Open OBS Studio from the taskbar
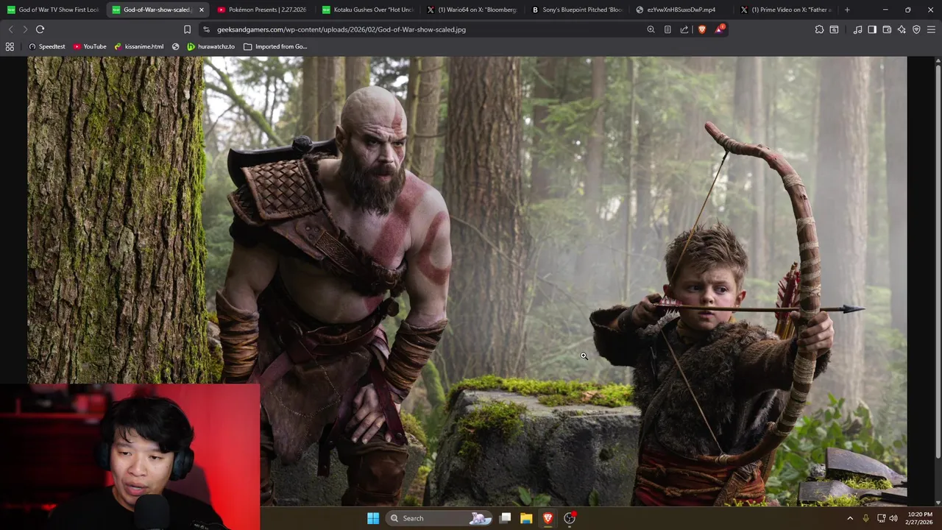Screen dimensions: 942x530 570,518
